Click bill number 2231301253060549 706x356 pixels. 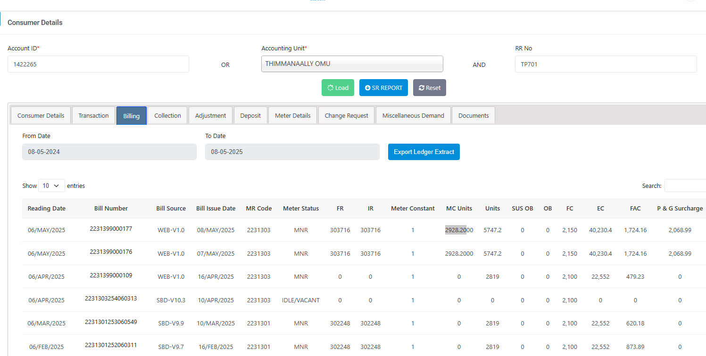pos(111,322)
